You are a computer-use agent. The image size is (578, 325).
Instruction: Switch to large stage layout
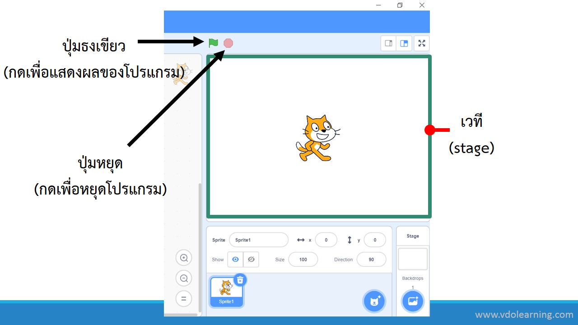(404, 43)
